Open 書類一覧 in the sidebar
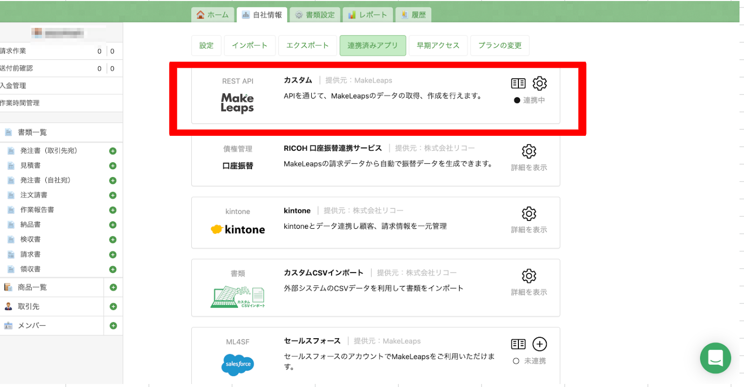744x387 pixels. (32, 132)
